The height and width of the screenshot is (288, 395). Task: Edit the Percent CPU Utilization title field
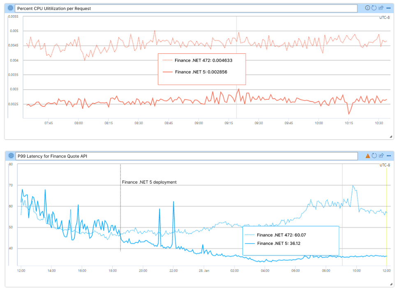[x=186, y=8]
